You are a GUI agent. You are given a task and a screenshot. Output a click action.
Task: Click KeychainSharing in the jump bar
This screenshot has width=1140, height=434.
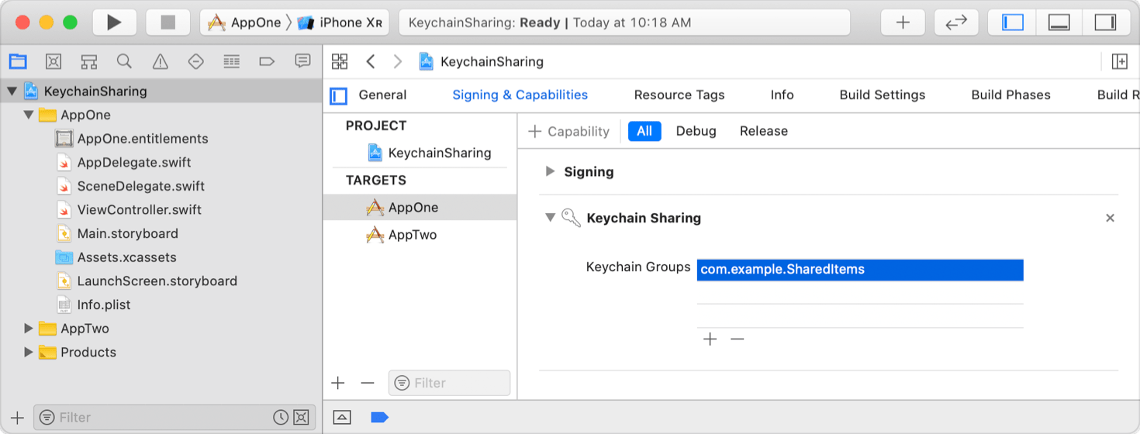(482, 61)
